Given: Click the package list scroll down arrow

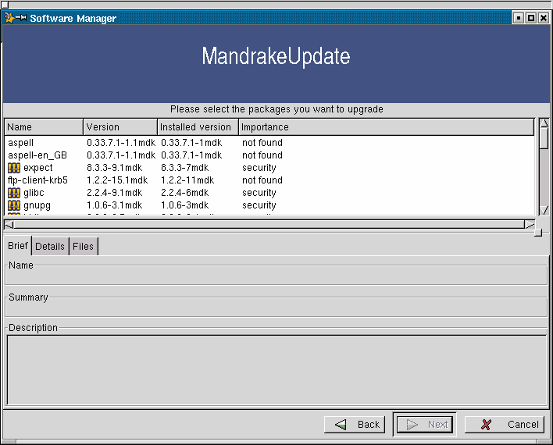Looking at the screenshot, I should 544,211.
